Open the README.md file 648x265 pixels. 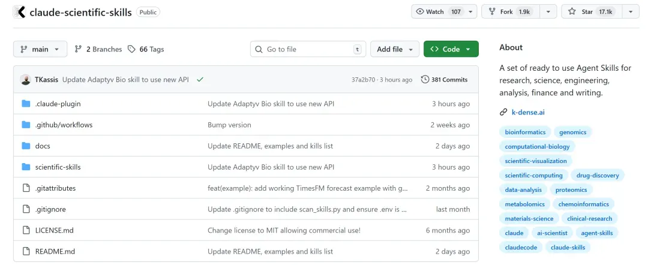pyautogui.click(x=55, y=251)
